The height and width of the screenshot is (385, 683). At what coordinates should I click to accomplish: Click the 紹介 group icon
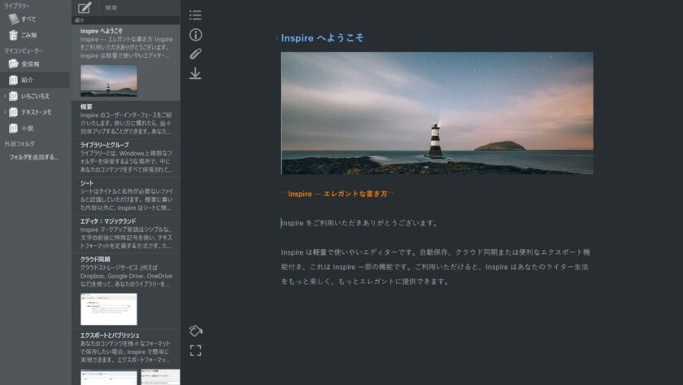coord(14,80)
